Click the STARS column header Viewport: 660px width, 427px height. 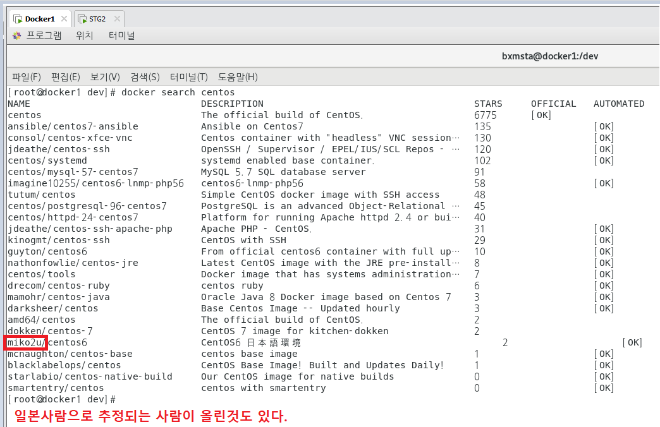click(488, 104)
